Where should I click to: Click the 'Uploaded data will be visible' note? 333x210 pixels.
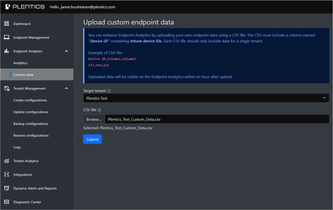[x=160, y=77]
